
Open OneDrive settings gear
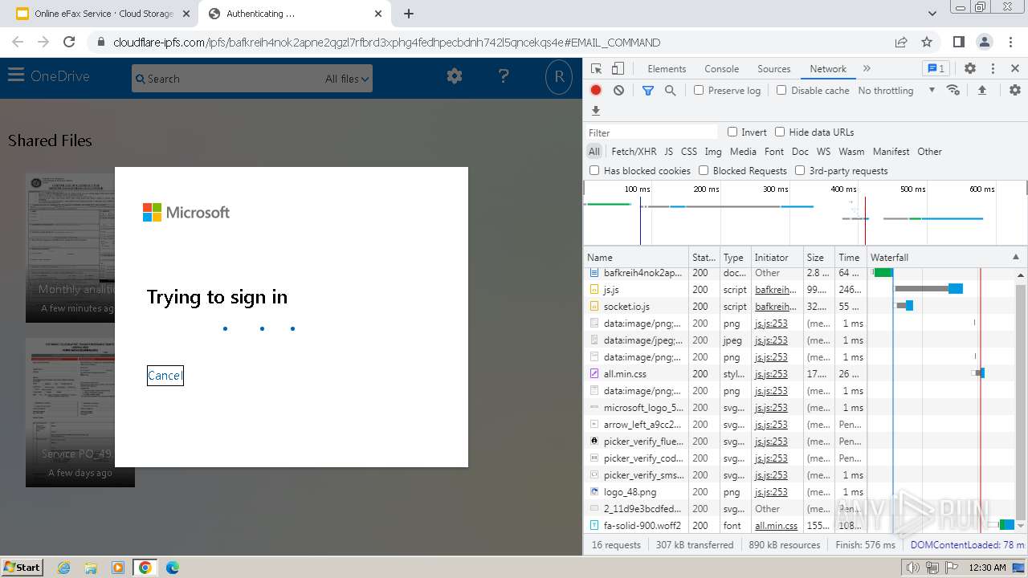tap(455, 76)
